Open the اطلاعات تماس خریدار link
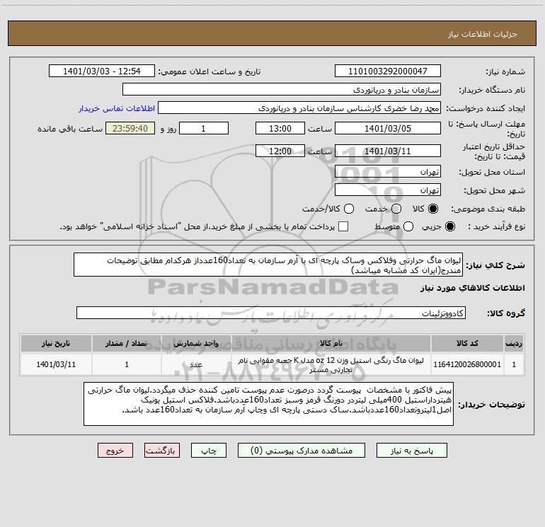The image size is (545, 527). point(117,108)
